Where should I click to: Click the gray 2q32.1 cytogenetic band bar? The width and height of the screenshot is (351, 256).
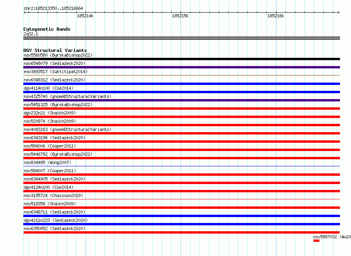point(181,38)
